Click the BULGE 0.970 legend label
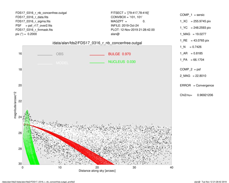Image resolution: width=229 pixels, height=183 pixels. [x=120, y=54]
